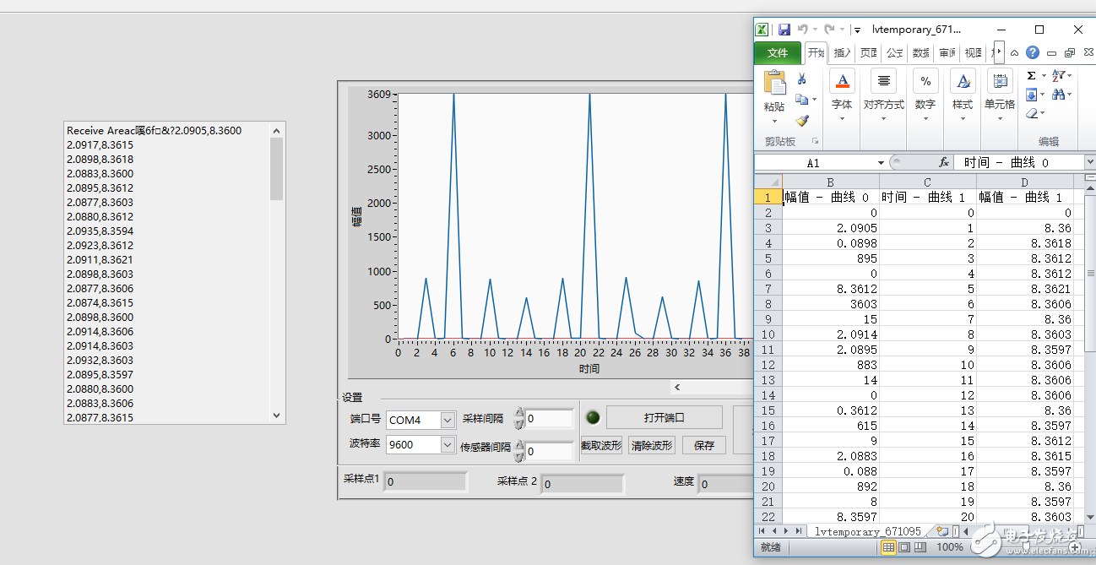Screen dimensions: 1096x565
Task: Click the 截取波形 button
Action: click(x=602, y=445)
